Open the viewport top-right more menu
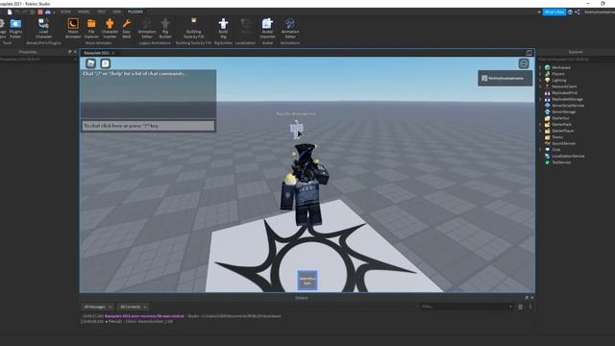The width and height of the screenshot is (615, 346). [524, 63]
